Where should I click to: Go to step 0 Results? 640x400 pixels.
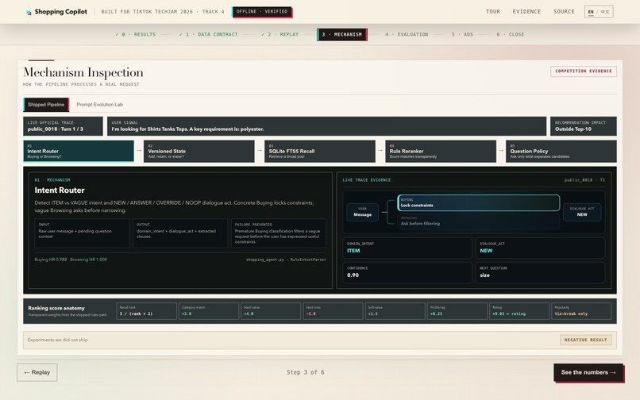click(136, 34)
